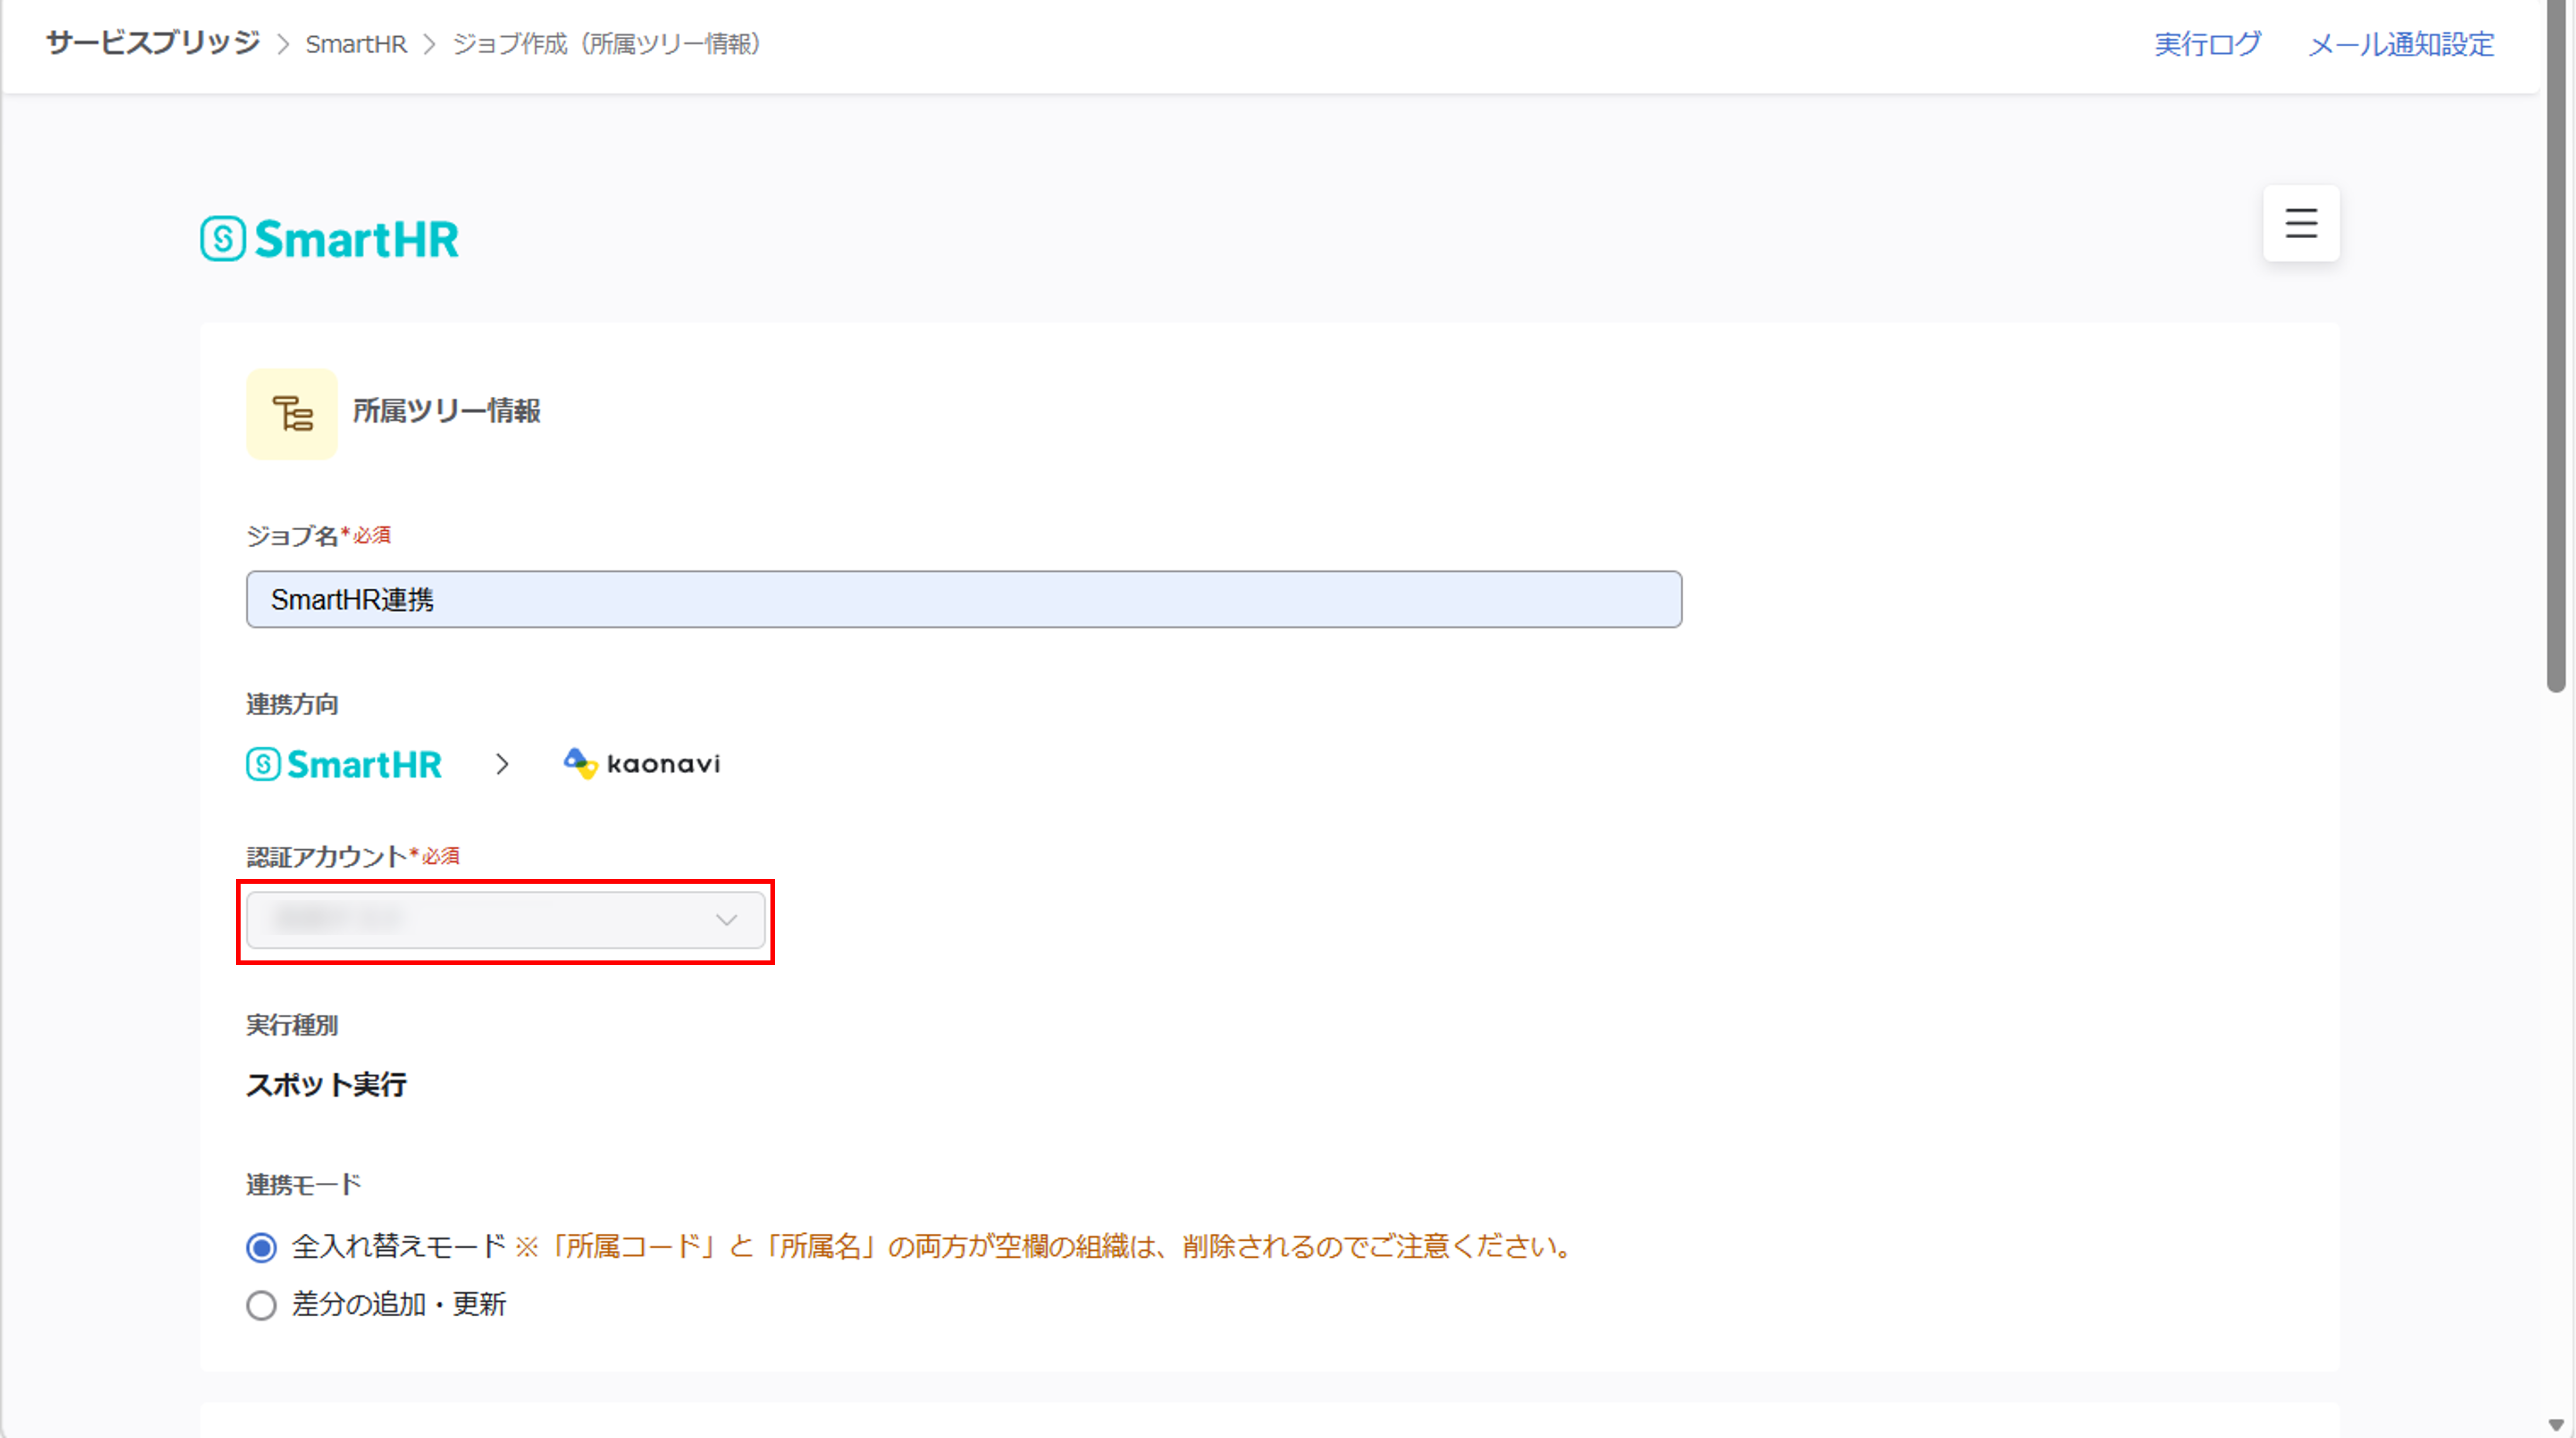The image size is (2576, 1438).
Task: Select the 全入れ替えモード radio button
Action: (x=261, y=1247)
